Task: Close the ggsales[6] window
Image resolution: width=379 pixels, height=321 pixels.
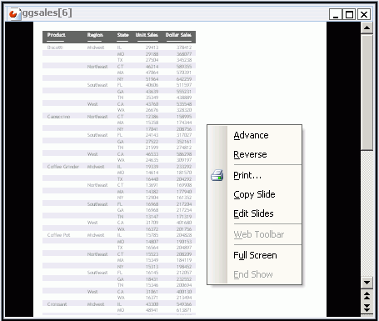Action: (364, 14)
